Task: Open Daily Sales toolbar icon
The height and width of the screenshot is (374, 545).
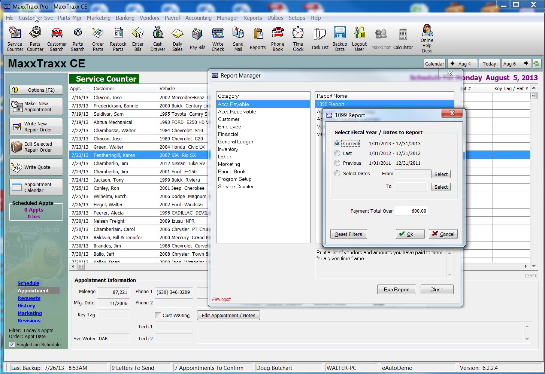Action: point(178,39)
